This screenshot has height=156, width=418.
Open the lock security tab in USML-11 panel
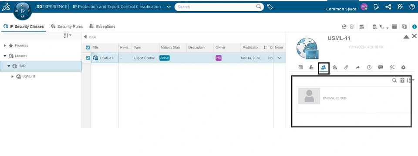coord(312,68)
